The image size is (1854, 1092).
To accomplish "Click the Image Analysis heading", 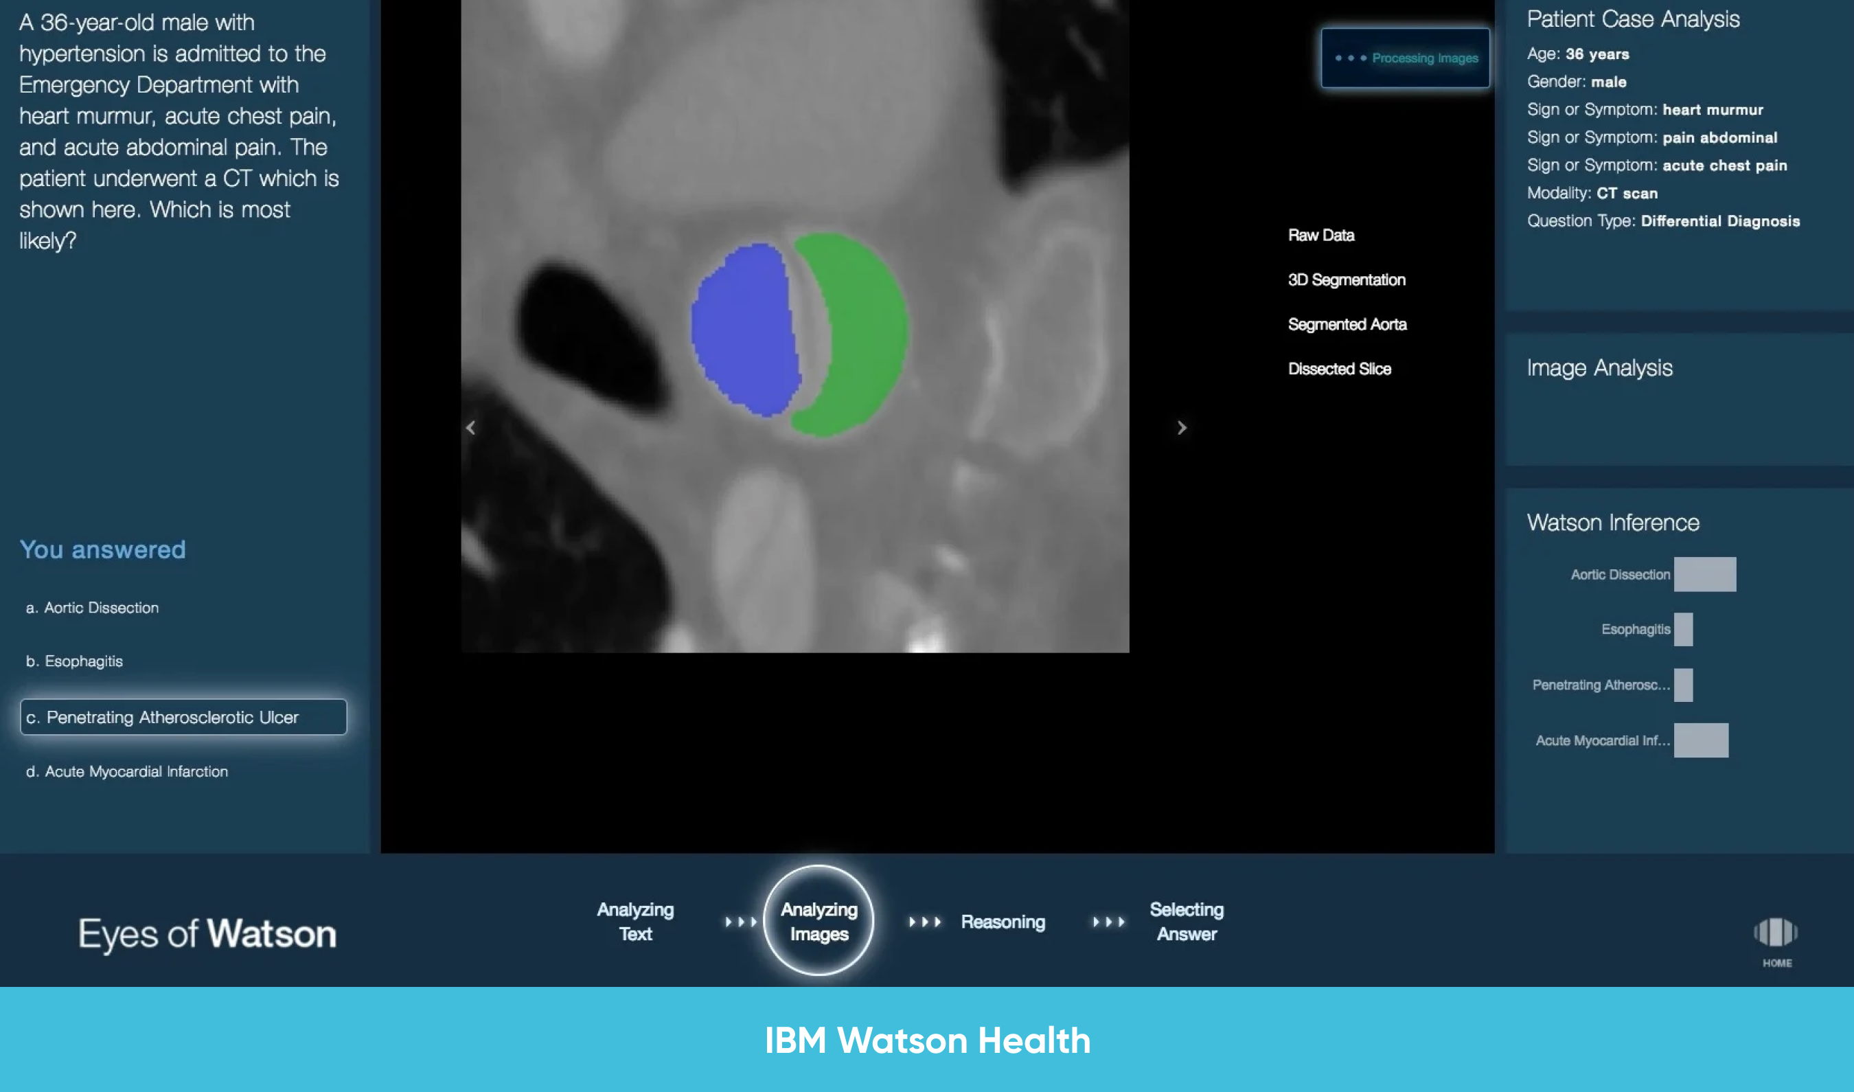I will tap(1599, 368).
